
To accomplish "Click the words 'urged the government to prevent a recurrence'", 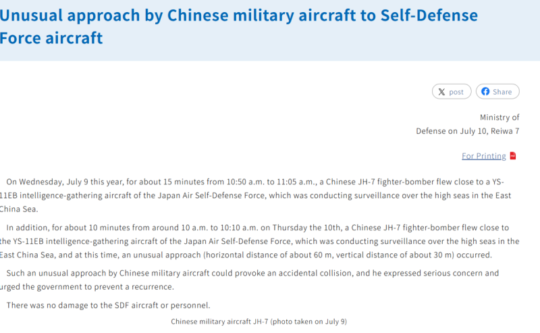I will pyautogui.click(x=86, y=287).
